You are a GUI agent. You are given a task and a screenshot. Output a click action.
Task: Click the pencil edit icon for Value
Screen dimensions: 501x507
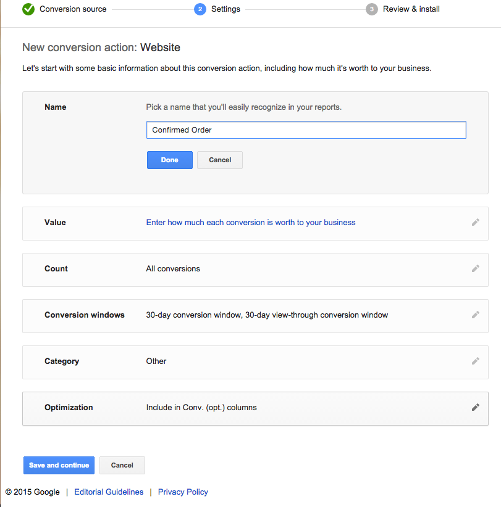pyautogui.click(x=475, y=223)
